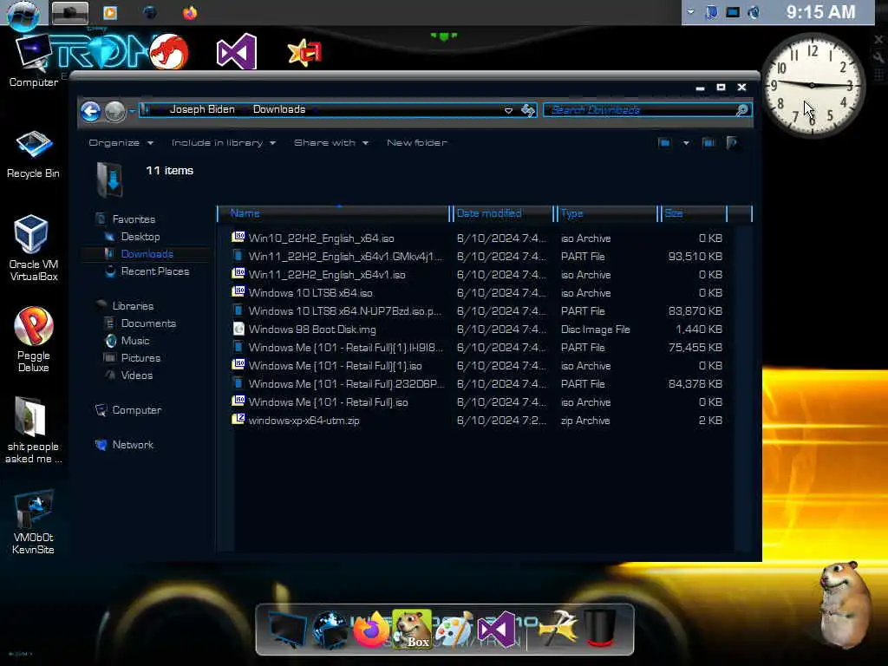Open the Visual Studio desktop icon
The width and height of the screenshot is (888, 666).
click(237, 51)
